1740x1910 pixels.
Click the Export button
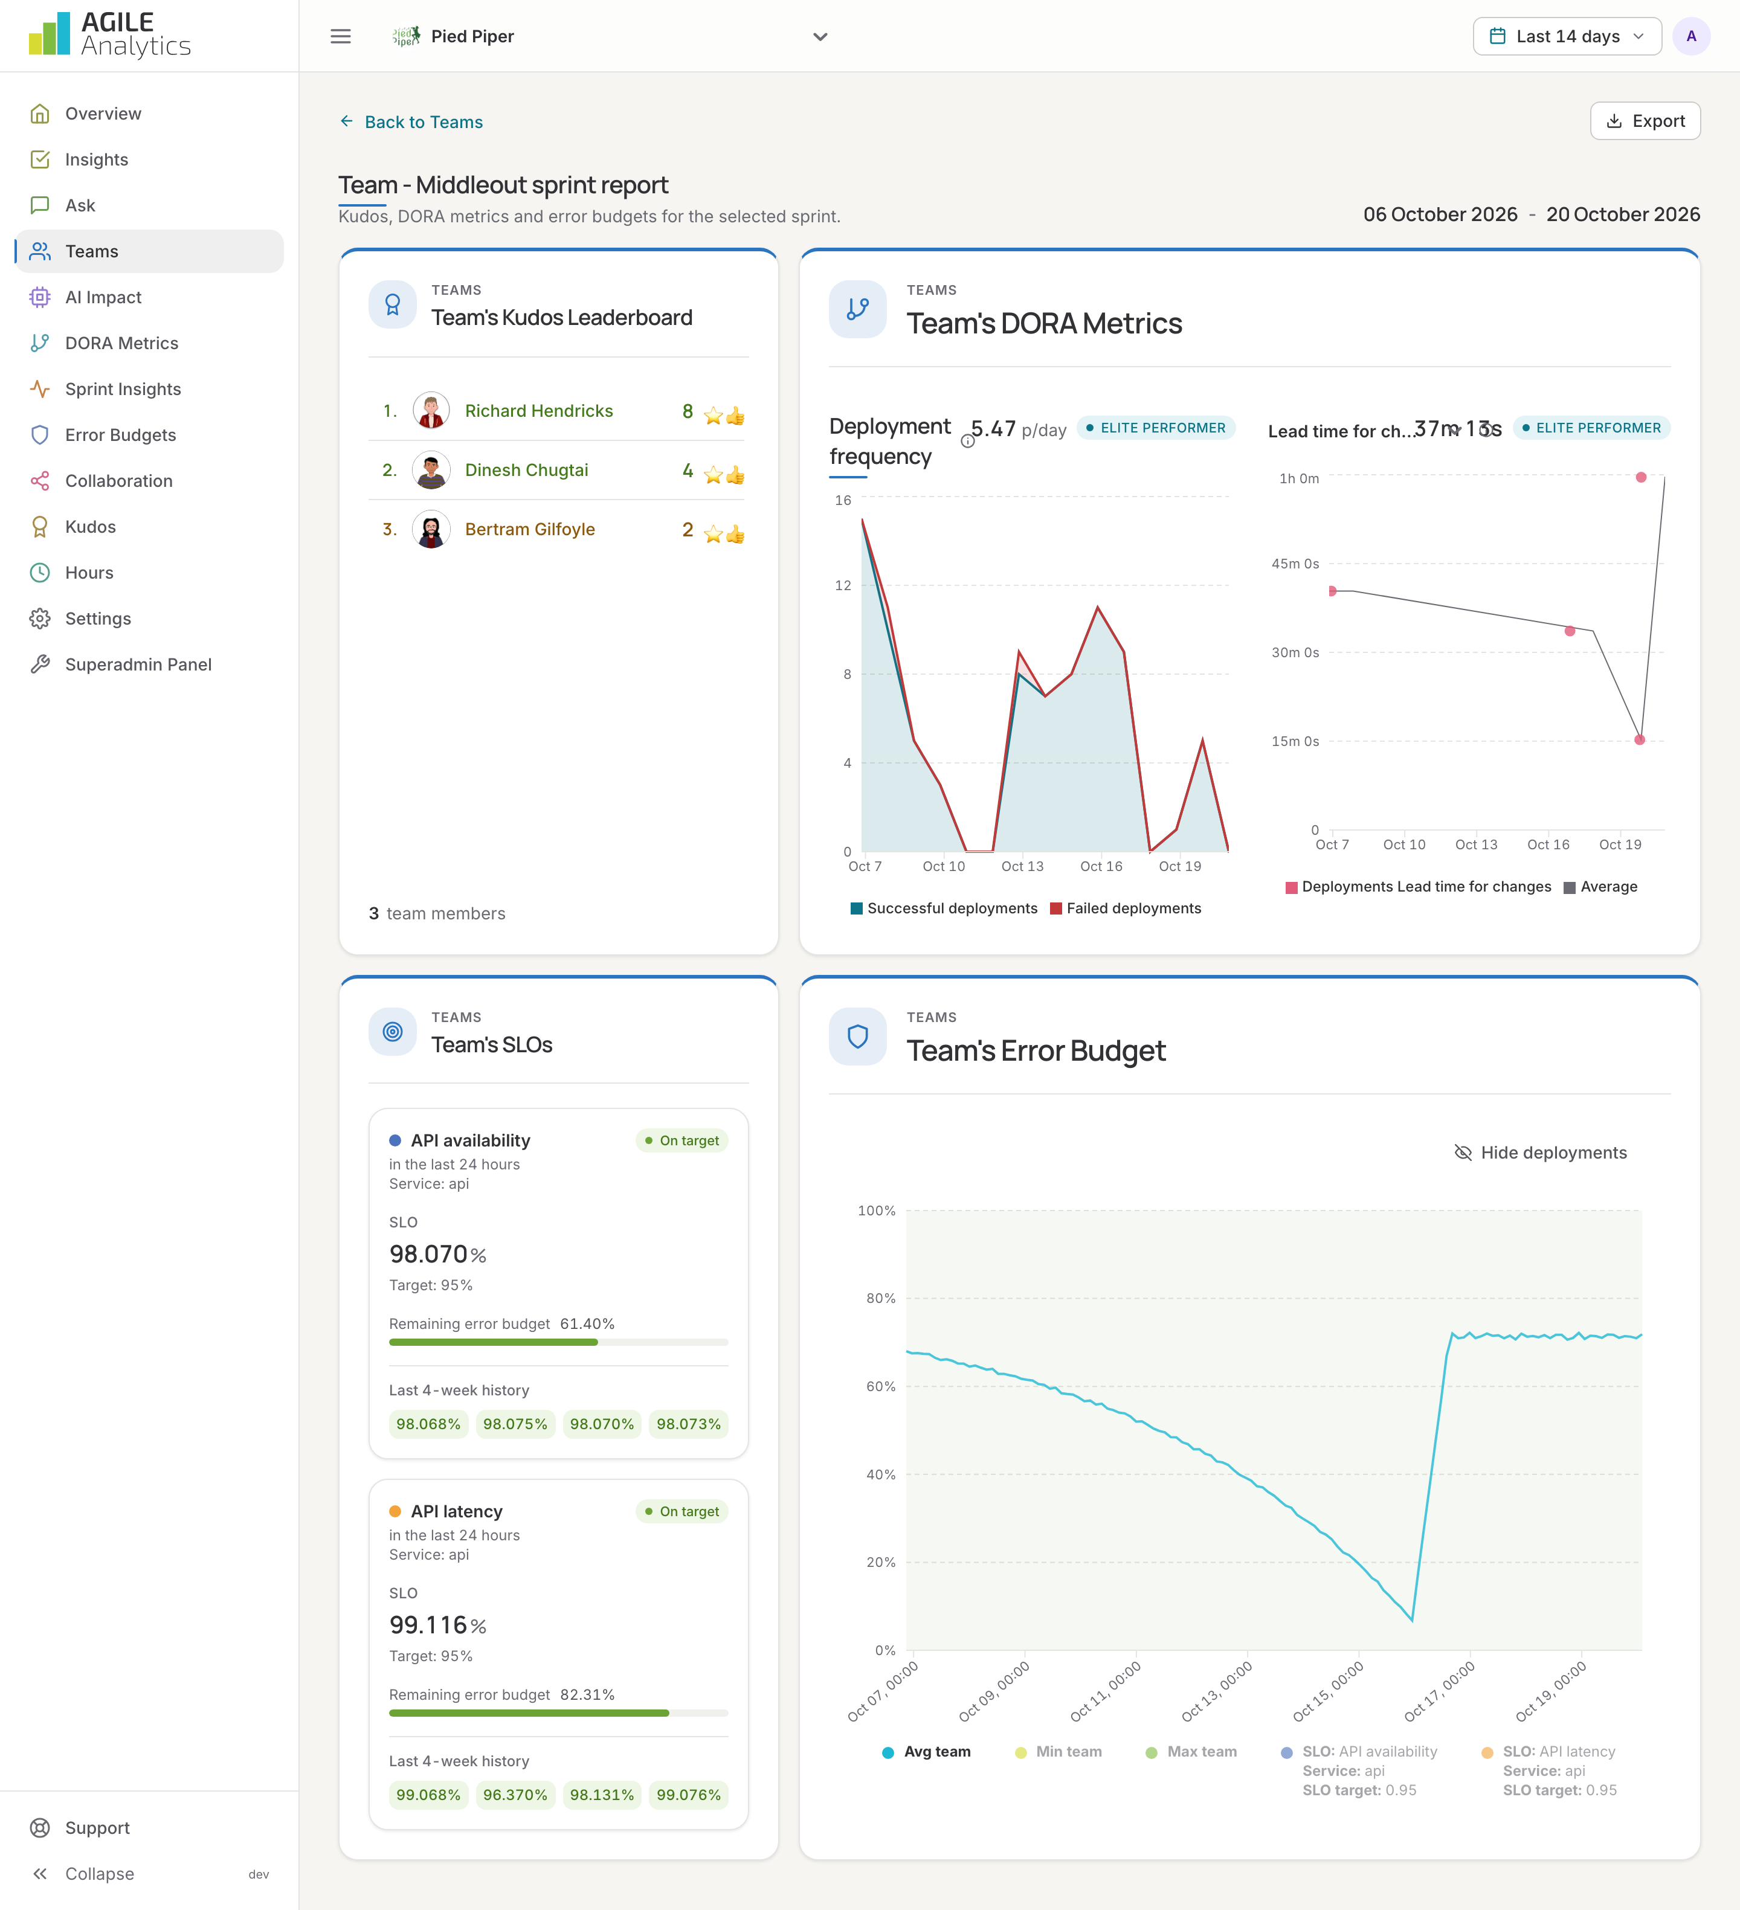pyautogui.click(x=1645, y=121)
